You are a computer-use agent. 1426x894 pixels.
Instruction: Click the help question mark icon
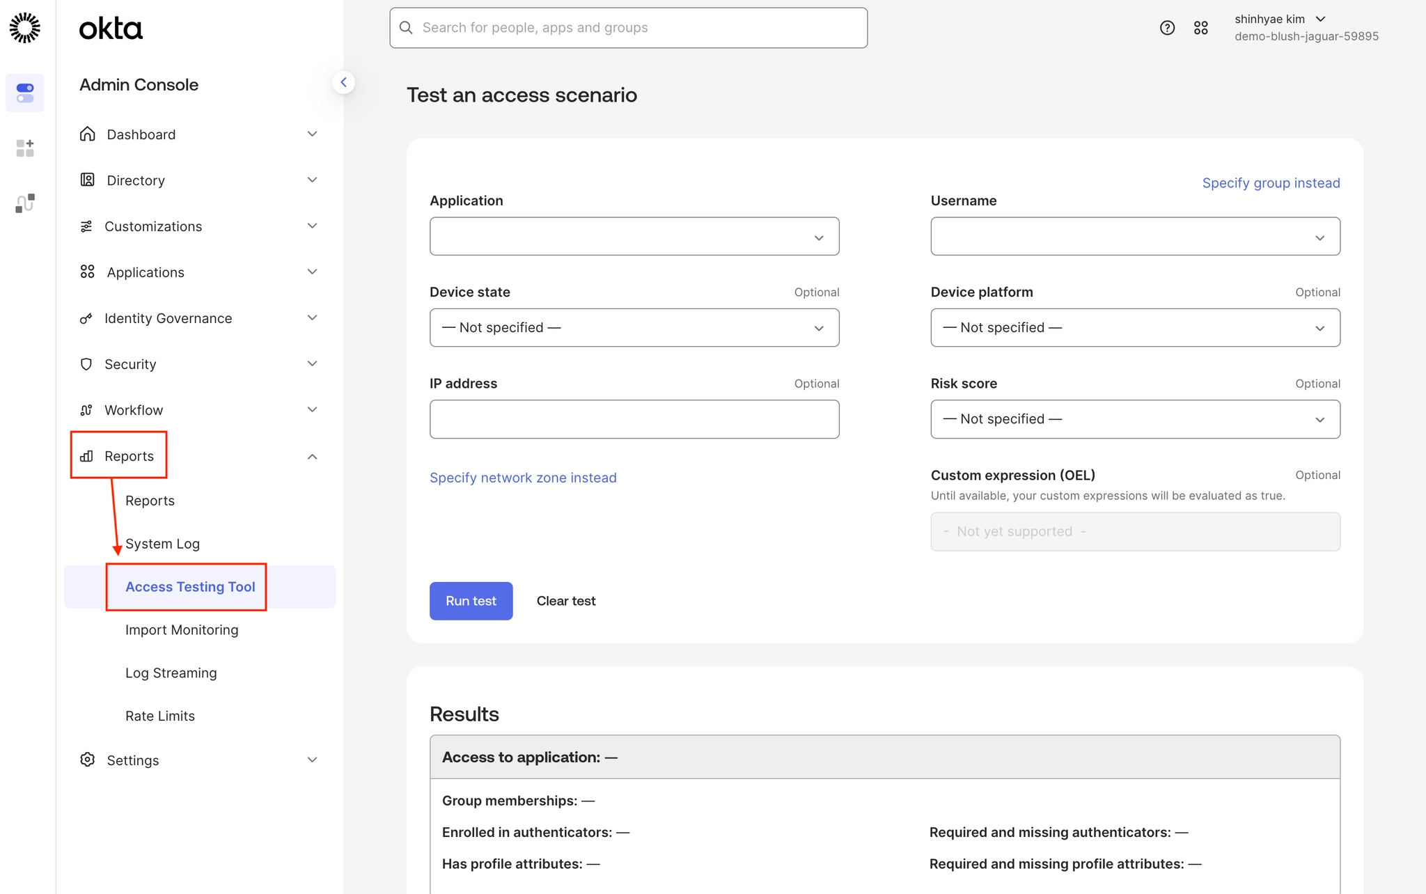coord(1167,28)
